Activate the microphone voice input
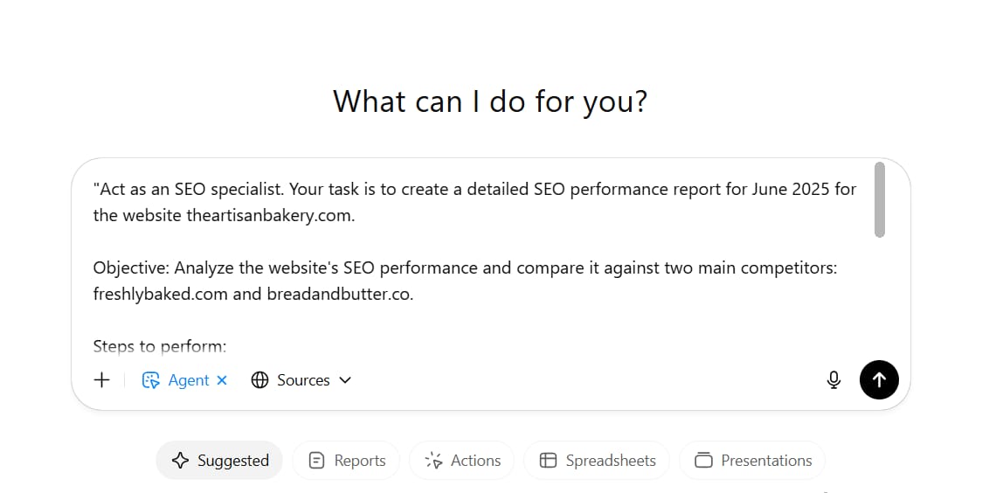 (x=833, y=380)
